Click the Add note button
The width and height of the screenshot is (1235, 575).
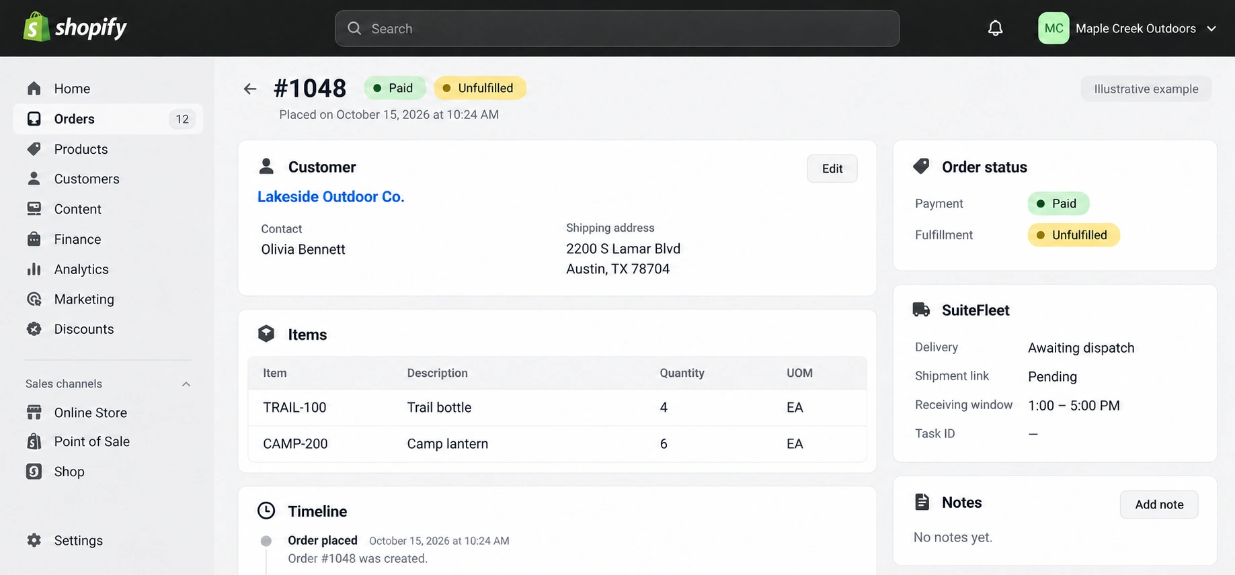click(1159, 504)
